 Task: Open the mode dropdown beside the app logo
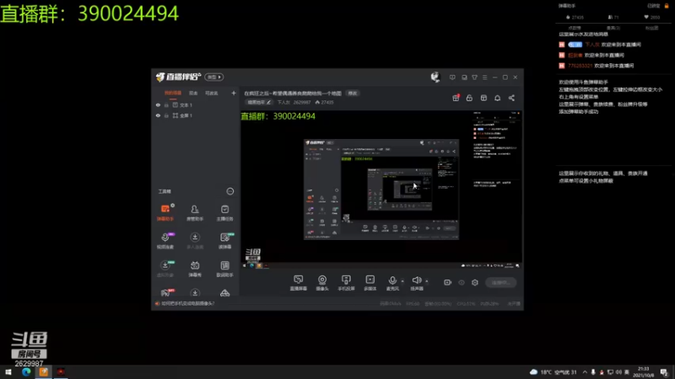(x=214, y=77)
